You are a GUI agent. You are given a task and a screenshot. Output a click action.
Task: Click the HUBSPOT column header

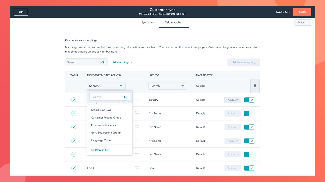tap(154, 75)
